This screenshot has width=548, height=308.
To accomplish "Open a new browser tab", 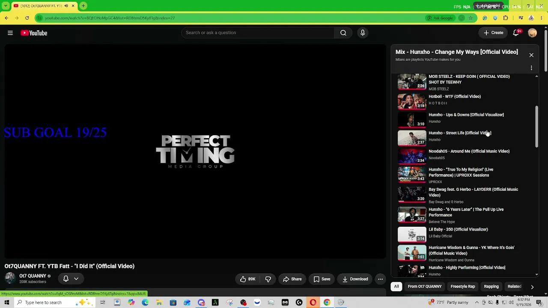I will (83, 6).
